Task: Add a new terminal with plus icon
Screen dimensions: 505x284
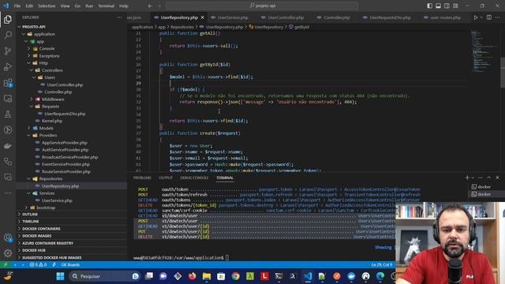Action: click(x=466, y=177)
